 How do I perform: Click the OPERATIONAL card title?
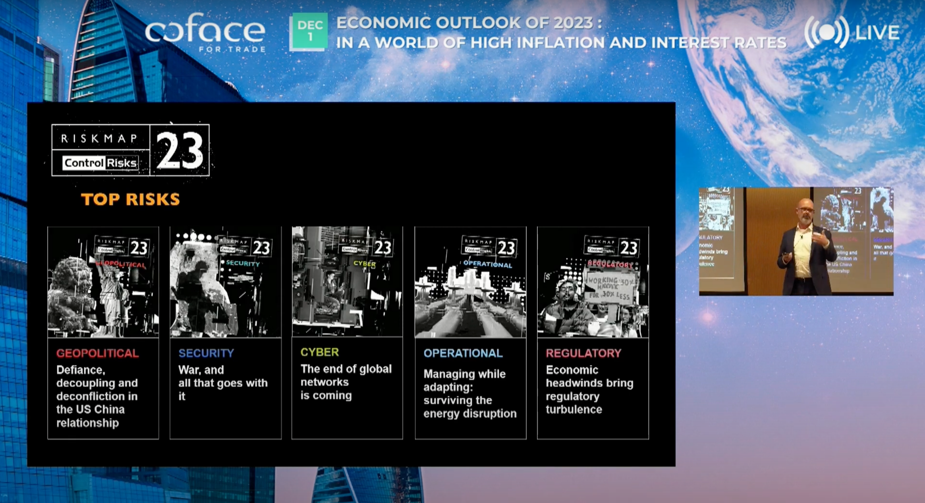(x=463, y=353)
